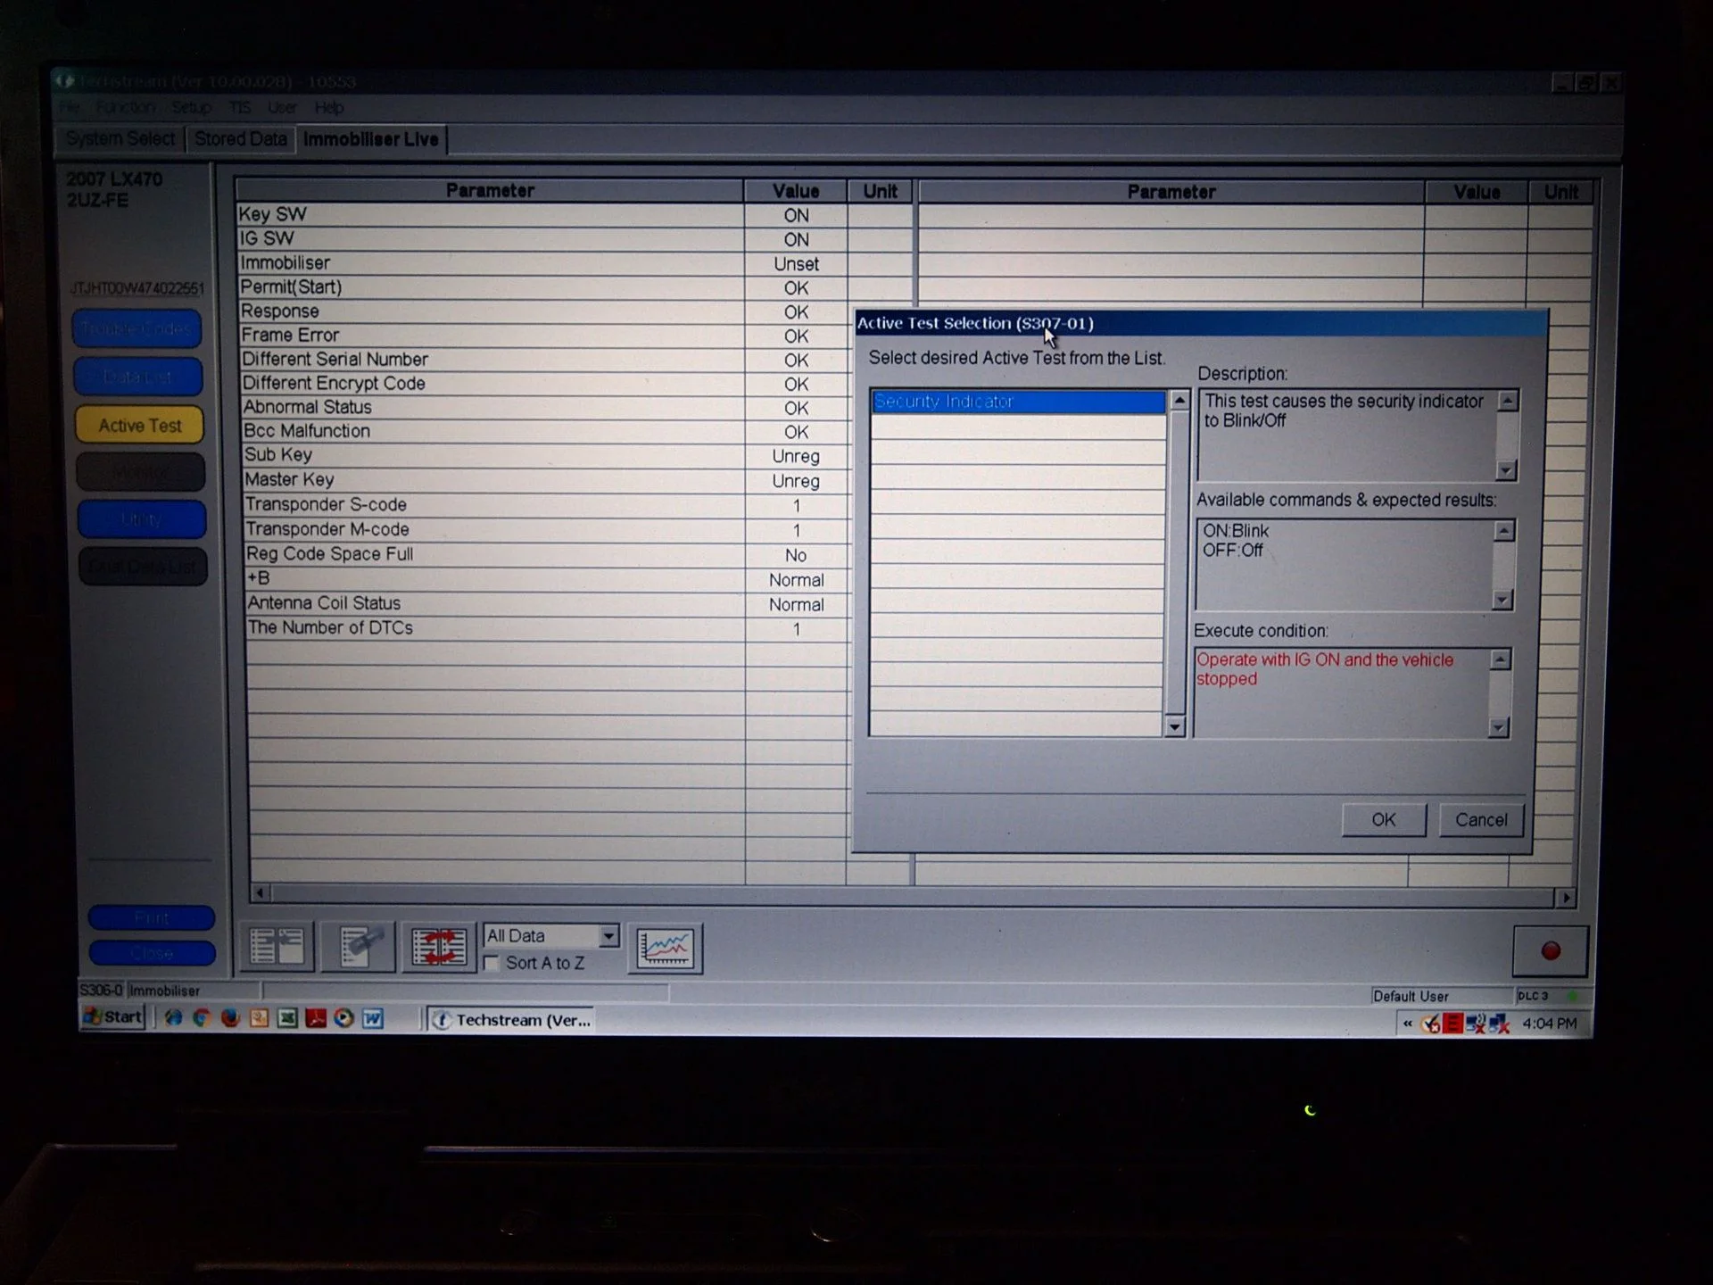Click the yellow Active Test sidebar button
The image size is (1713, 1285).
[x=139, y=426]
